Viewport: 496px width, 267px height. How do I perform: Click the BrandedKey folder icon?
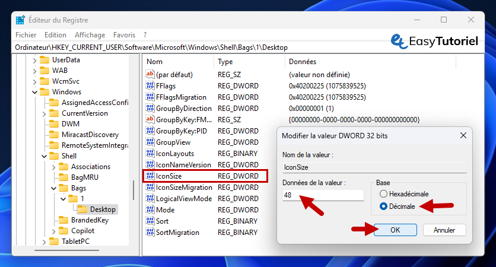[x=63, y=220]
